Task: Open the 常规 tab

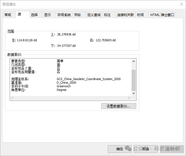Action: tap(8, 15)
